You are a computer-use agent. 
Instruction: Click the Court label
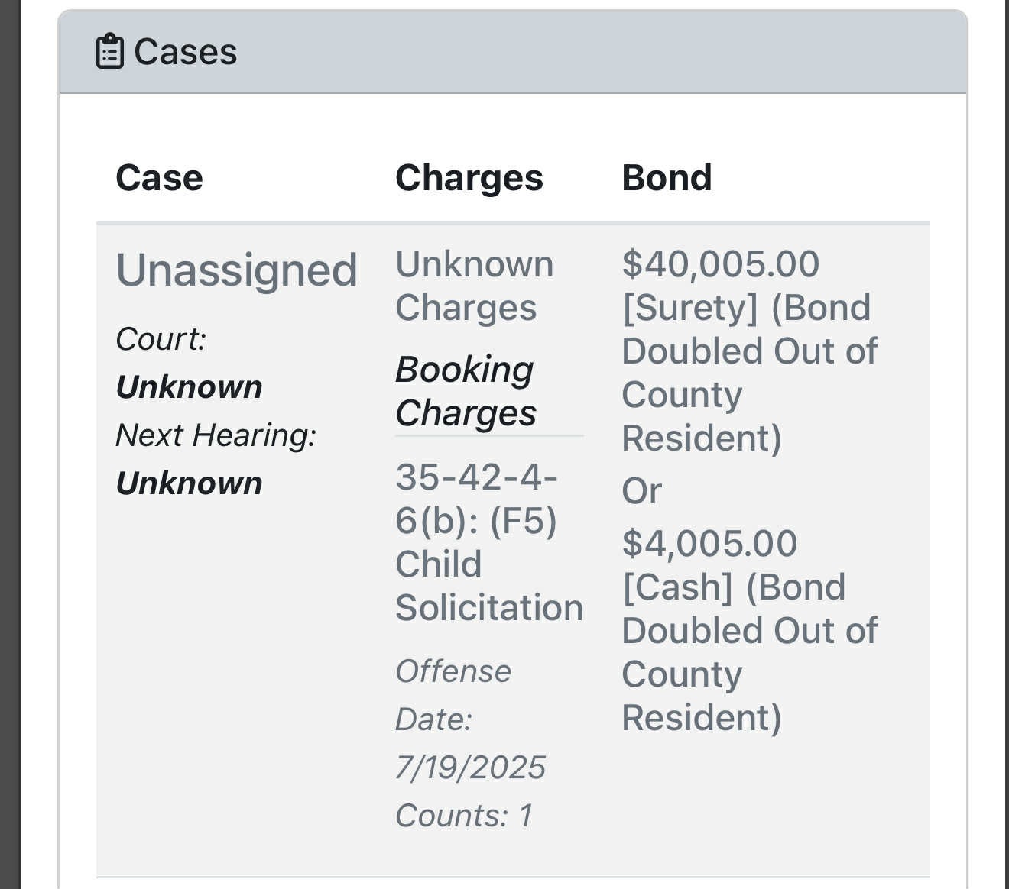point(161,339)
